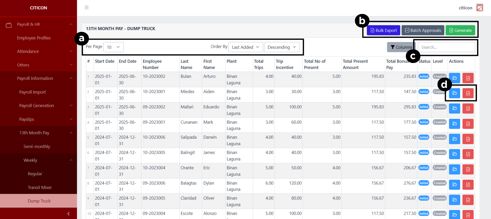Open blue folder action for Cunanan Mark row
Screen dimensions: 491x219
click(x=454, y=124)
